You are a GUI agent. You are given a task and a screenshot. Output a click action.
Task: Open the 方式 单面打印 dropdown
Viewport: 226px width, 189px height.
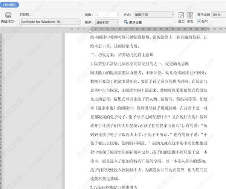pyautogui.click(x=154, y=15)
